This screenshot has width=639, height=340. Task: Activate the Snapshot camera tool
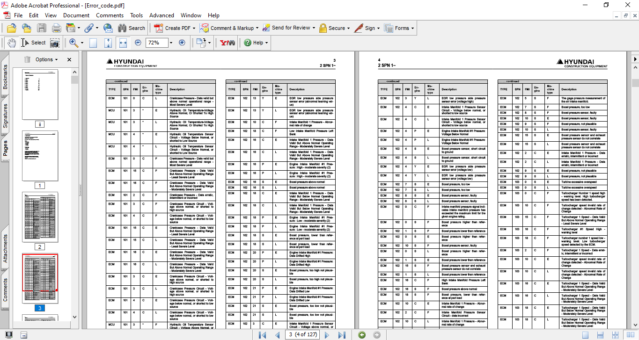click(55, 43)
